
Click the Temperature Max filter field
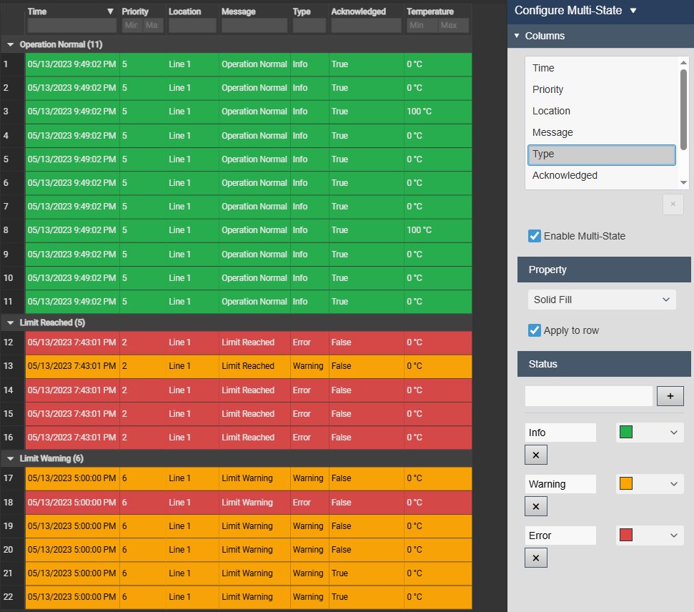[x=454, y=25]
